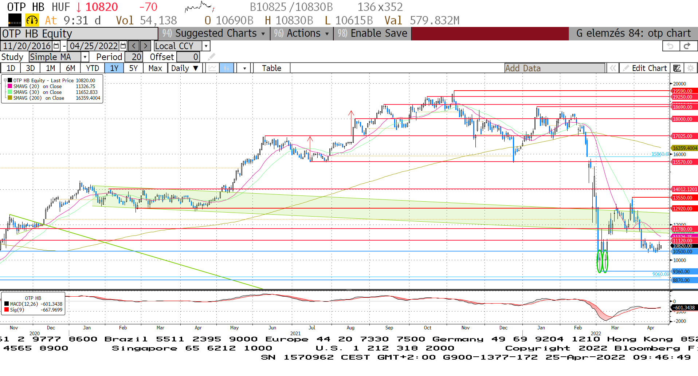Screen dimensions: 698x376
Task: Select the 1Y time range tab
Action: (x=114, y=68)
